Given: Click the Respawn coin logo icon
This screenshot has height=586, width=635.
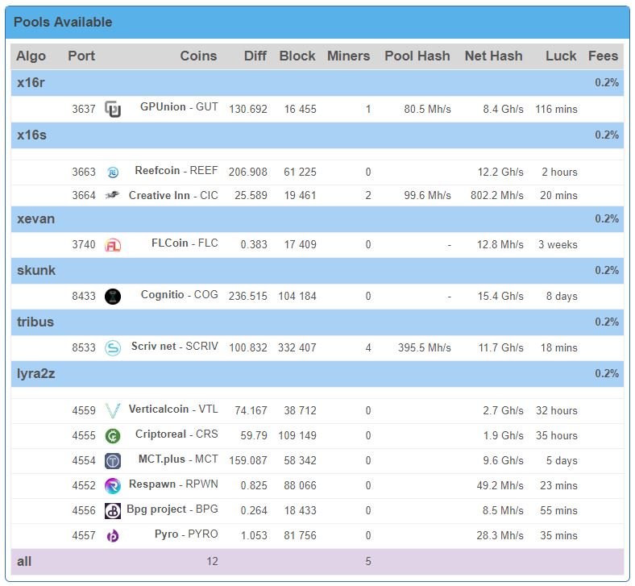Looking at the screenshot, I should (x=113, y=486).
